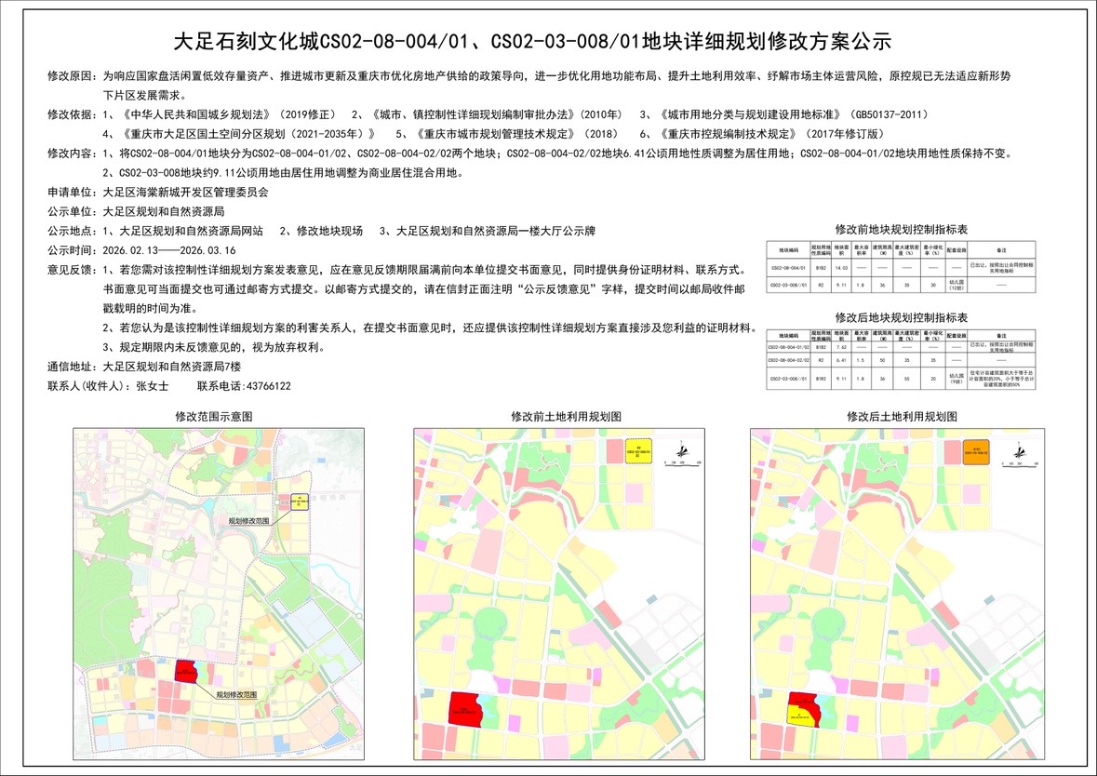Viewport: 1097px width, 776px height.
Task: Click the orange B1R2 parcel on the after-modification map
Action: (975, 451)
